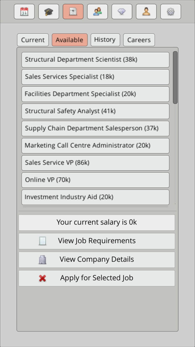Select the jobs newspaper icon

point(73,12)
